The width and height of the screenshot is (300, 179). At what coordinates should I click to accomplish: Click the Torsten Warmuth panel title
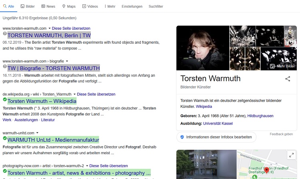[210, 78]
